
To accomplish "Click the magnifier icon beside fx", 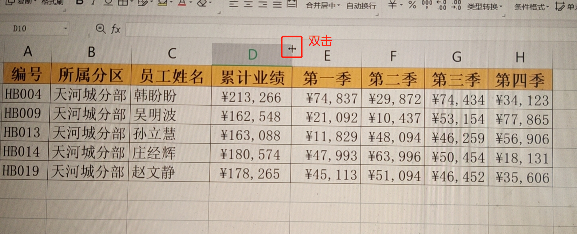I will pyautogui.click(x=100, y=28).
